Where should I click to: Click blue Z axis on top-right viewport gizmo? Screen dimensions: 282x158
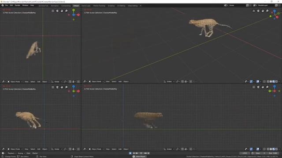[x=275, y=11]
